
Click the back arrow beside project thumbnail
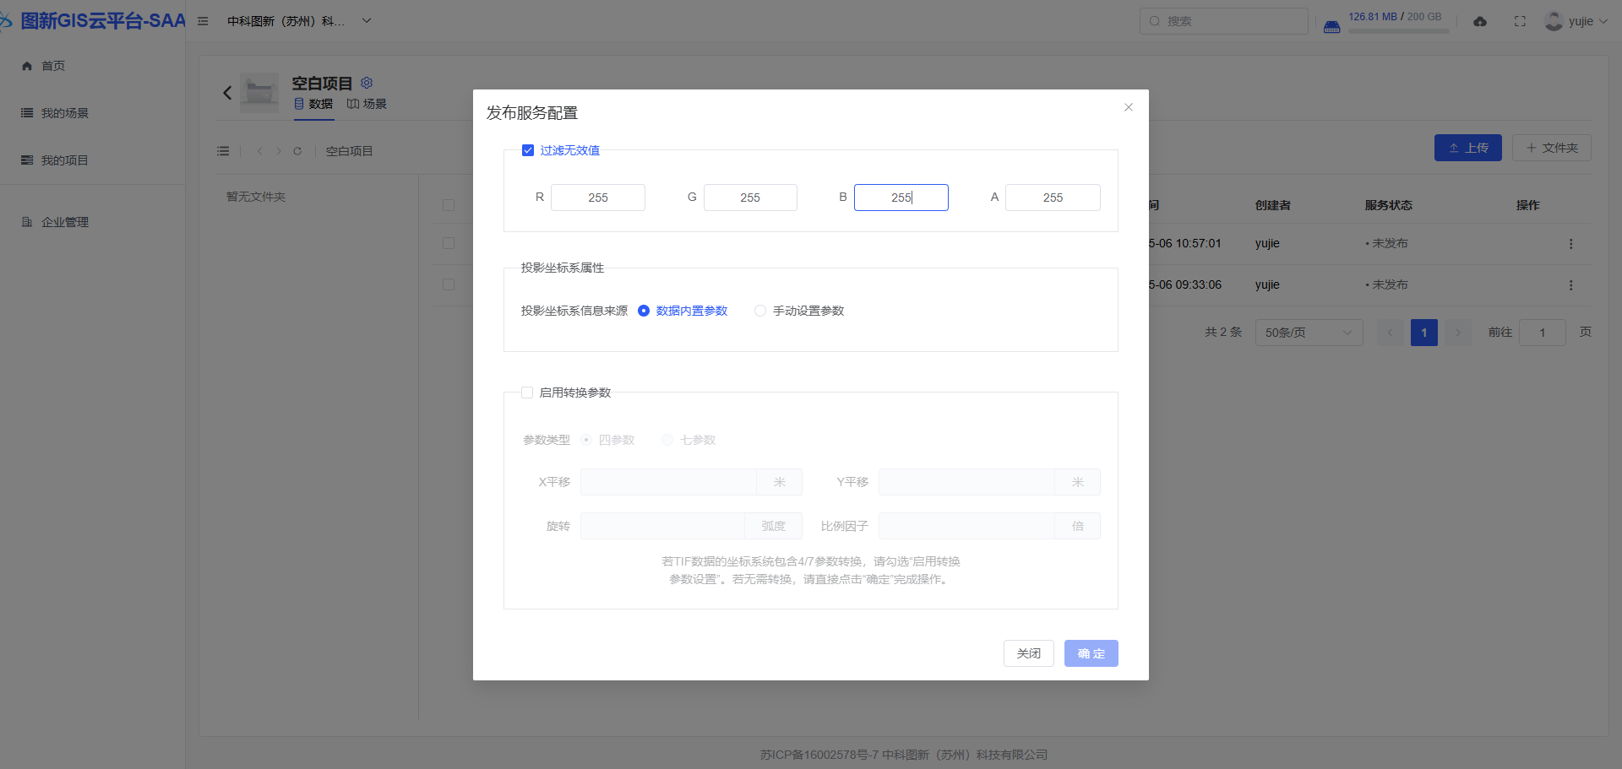(227, 93)
